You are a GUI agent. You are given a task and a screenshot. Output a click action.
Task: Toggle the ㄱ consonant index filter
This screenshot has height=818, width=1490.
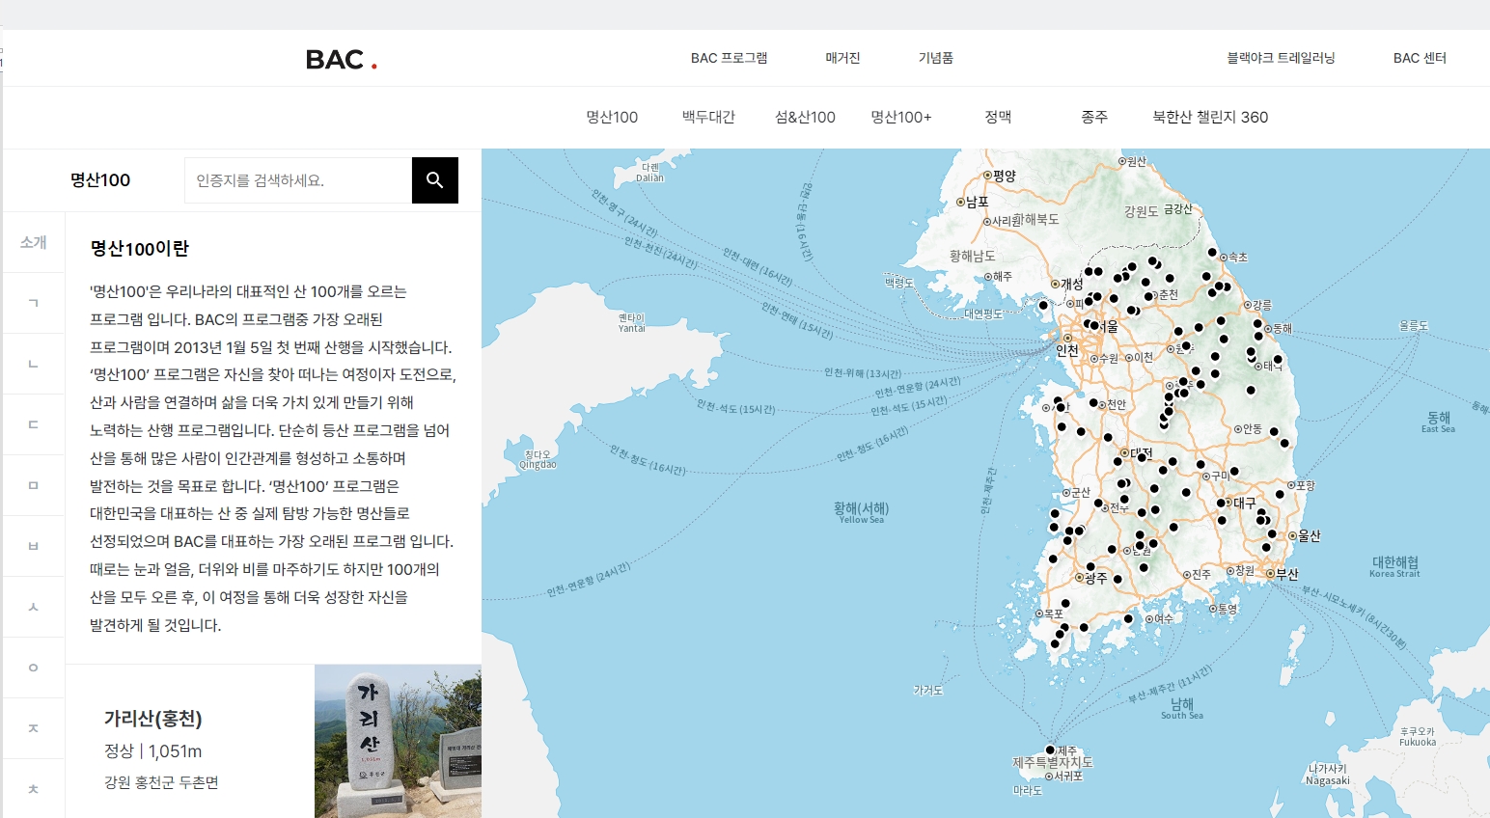(34, 303)
